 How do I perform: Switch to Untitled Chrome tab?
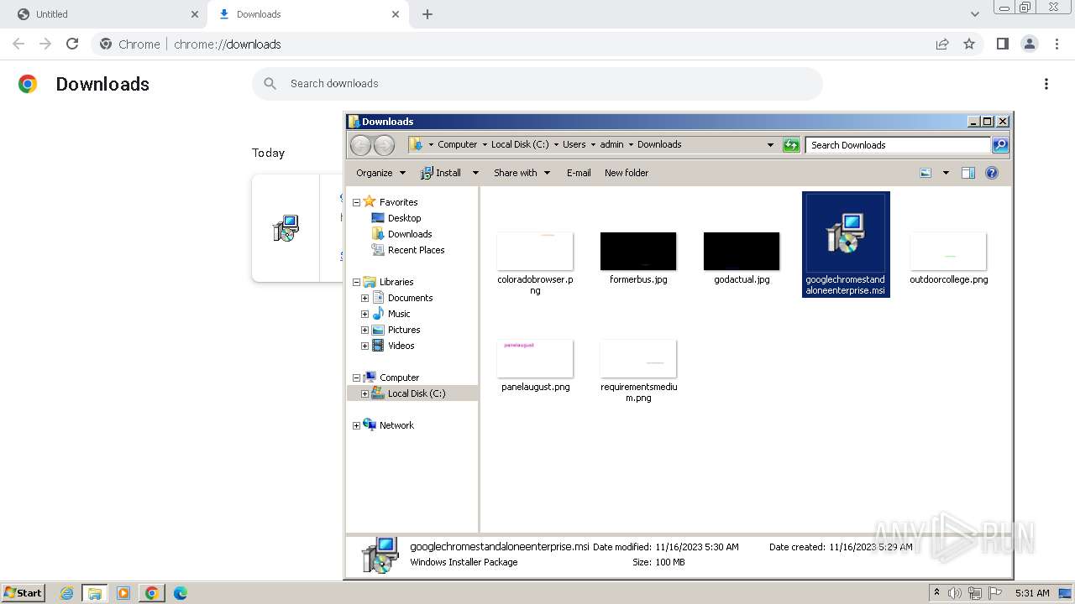(105, 14)
